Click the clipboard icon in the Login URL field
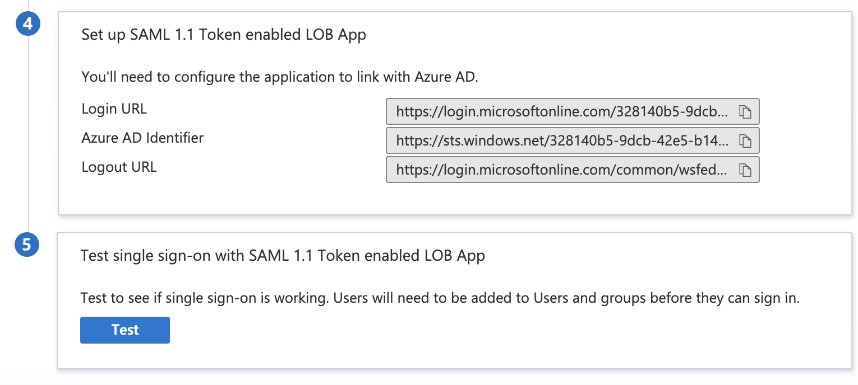This screenshot has height=385, width=858. [x=746, y=111]
